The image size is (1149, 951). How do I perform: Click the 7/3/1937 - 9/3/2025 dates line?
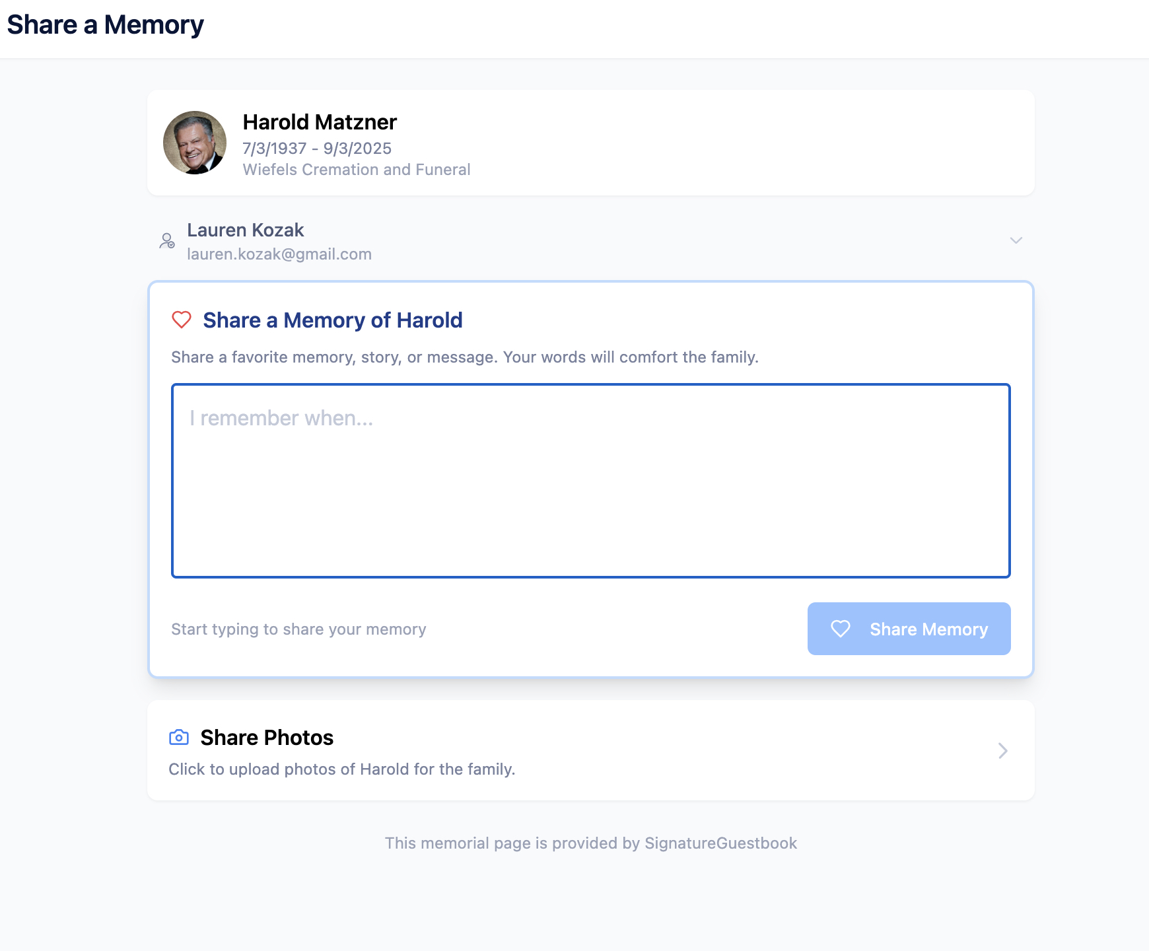tap(317, 149)
